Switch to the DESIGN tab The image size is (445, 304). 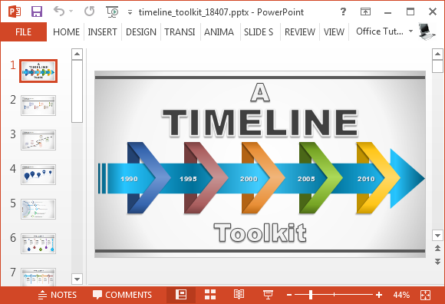pyautogui.click(x=141, y=32)
